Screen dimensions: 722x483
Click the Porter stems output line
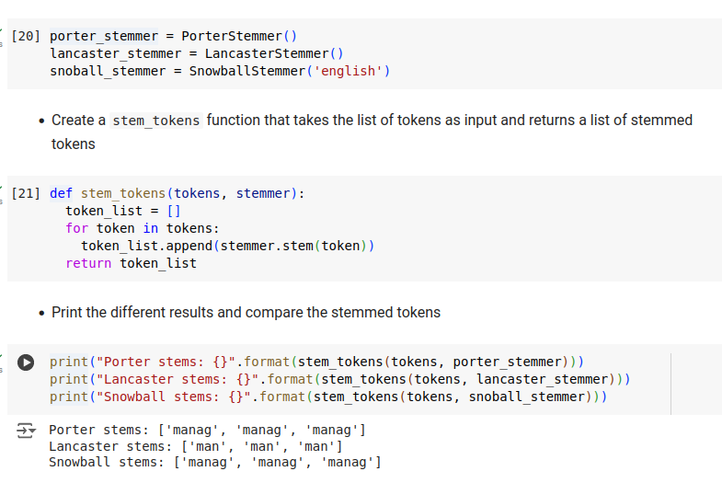(x=207, y=430)
